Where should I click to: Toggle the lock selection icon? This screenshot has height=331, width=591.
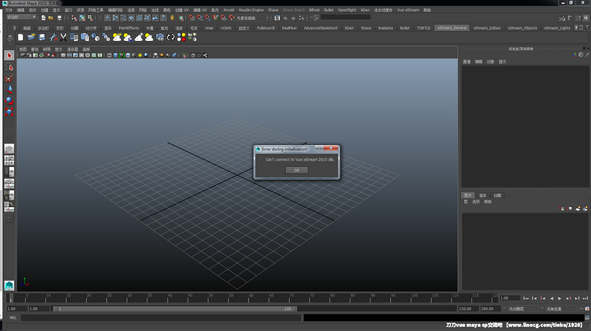pyautogui.click(x=173, y=17)
